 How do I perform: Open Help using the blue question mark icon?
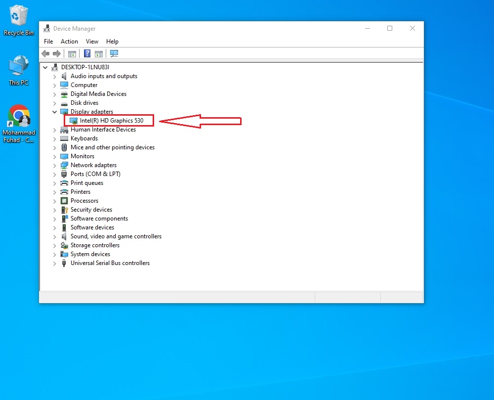point(87,54)
